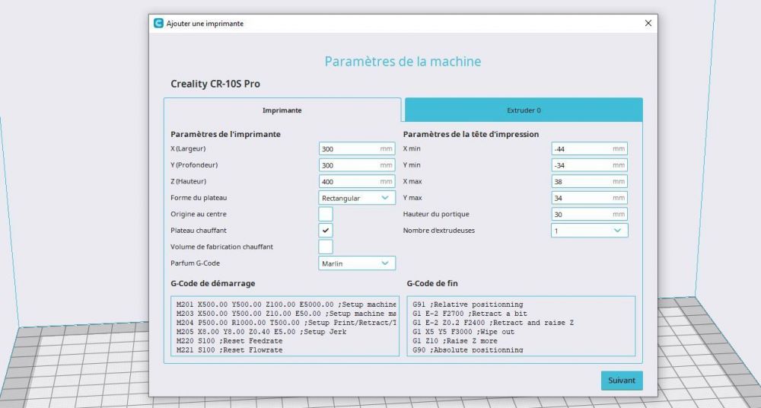Edit the Z (Hauteur) field
Image resolution: width=761 pixels, height=408 pixels.
(x=357, y=181)
